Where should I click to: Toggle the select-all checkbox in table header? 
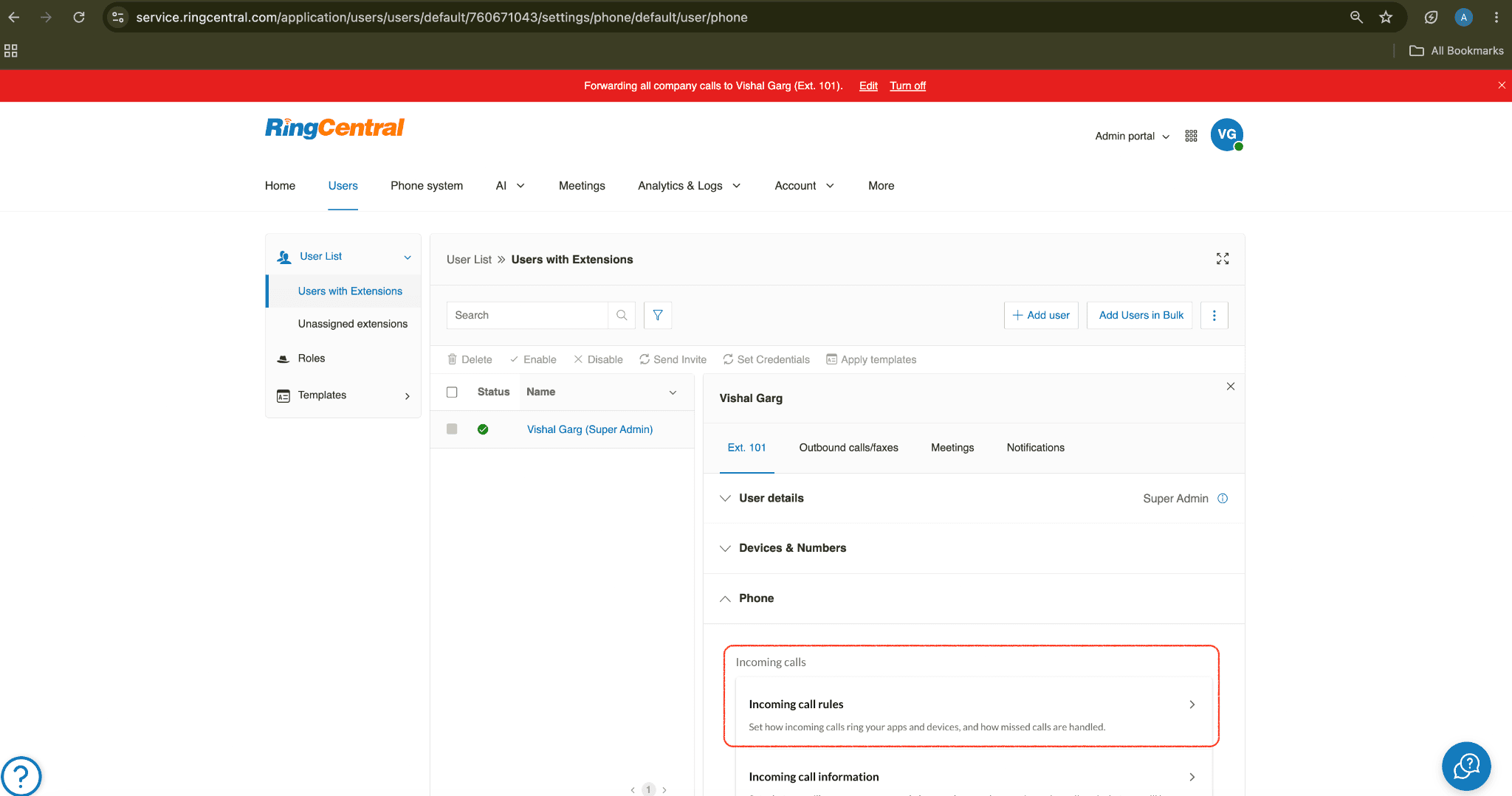click(x=452, y=392)
